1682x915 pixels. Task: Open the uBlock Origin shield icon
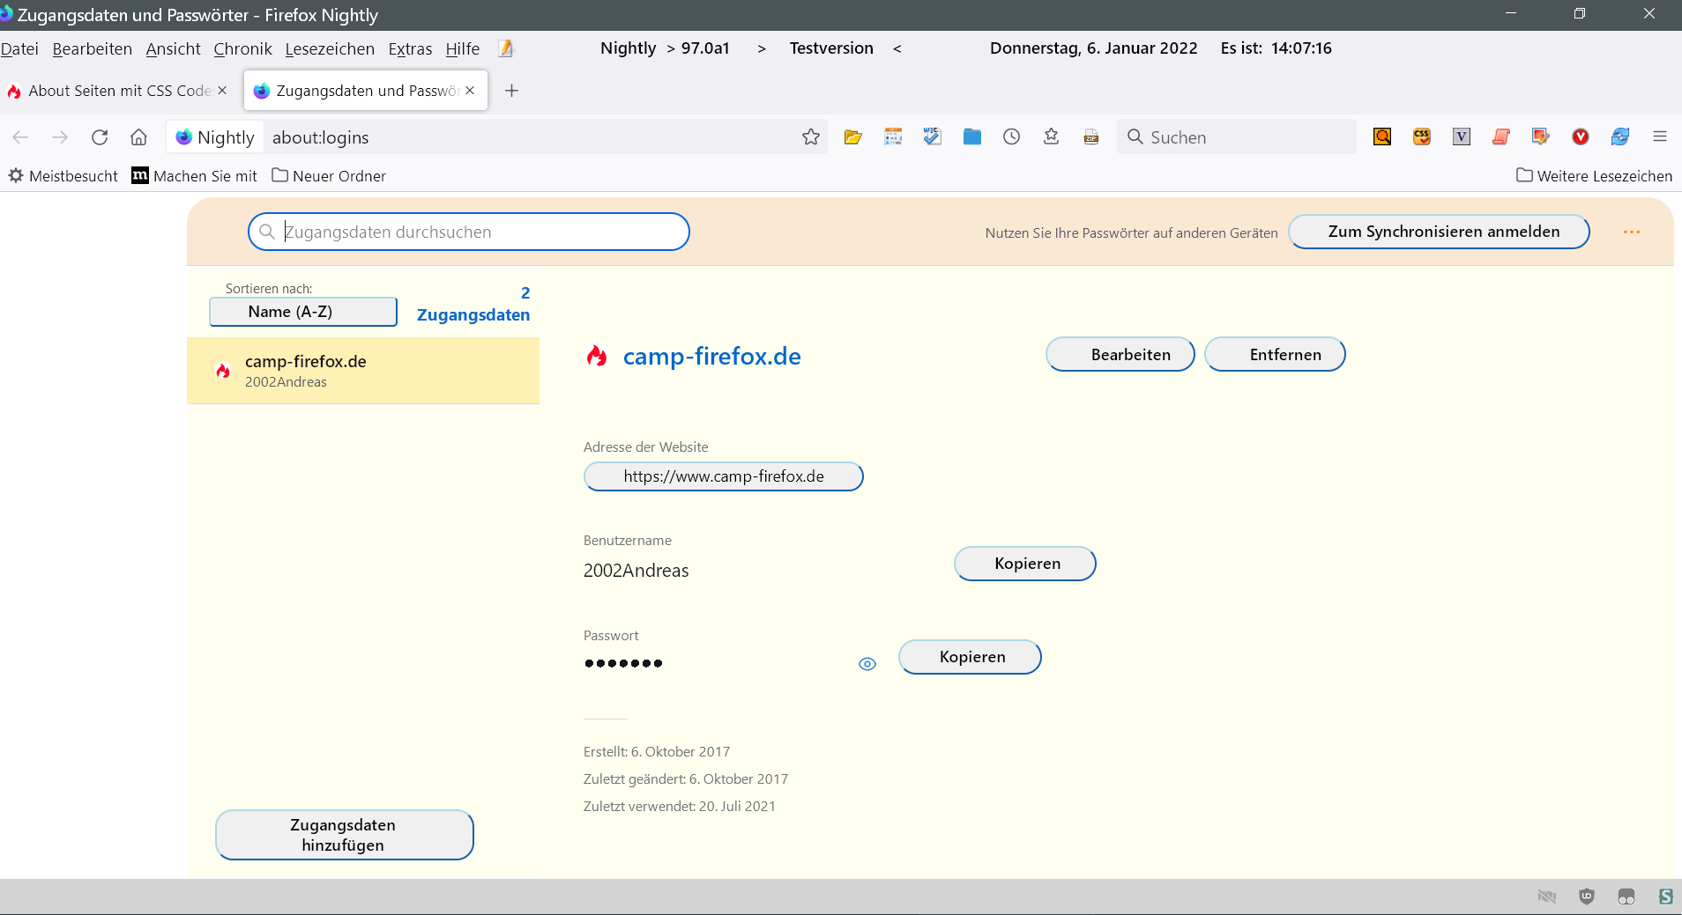point(1586,897)
